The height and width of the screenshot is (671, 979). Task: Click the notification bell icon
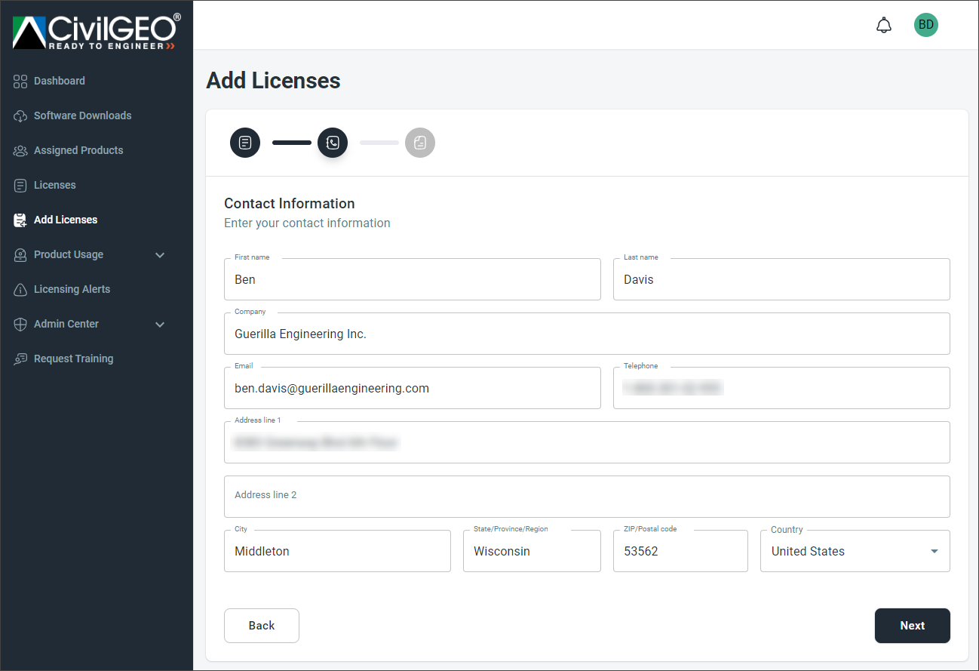[883, 26]
